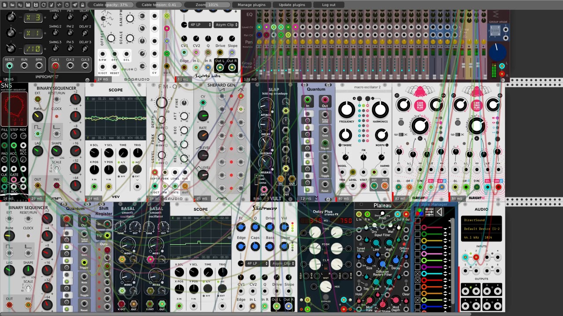Toggle bottom Scope X/Y mode button
Screen dimensions: 563x316
(208, 288)
